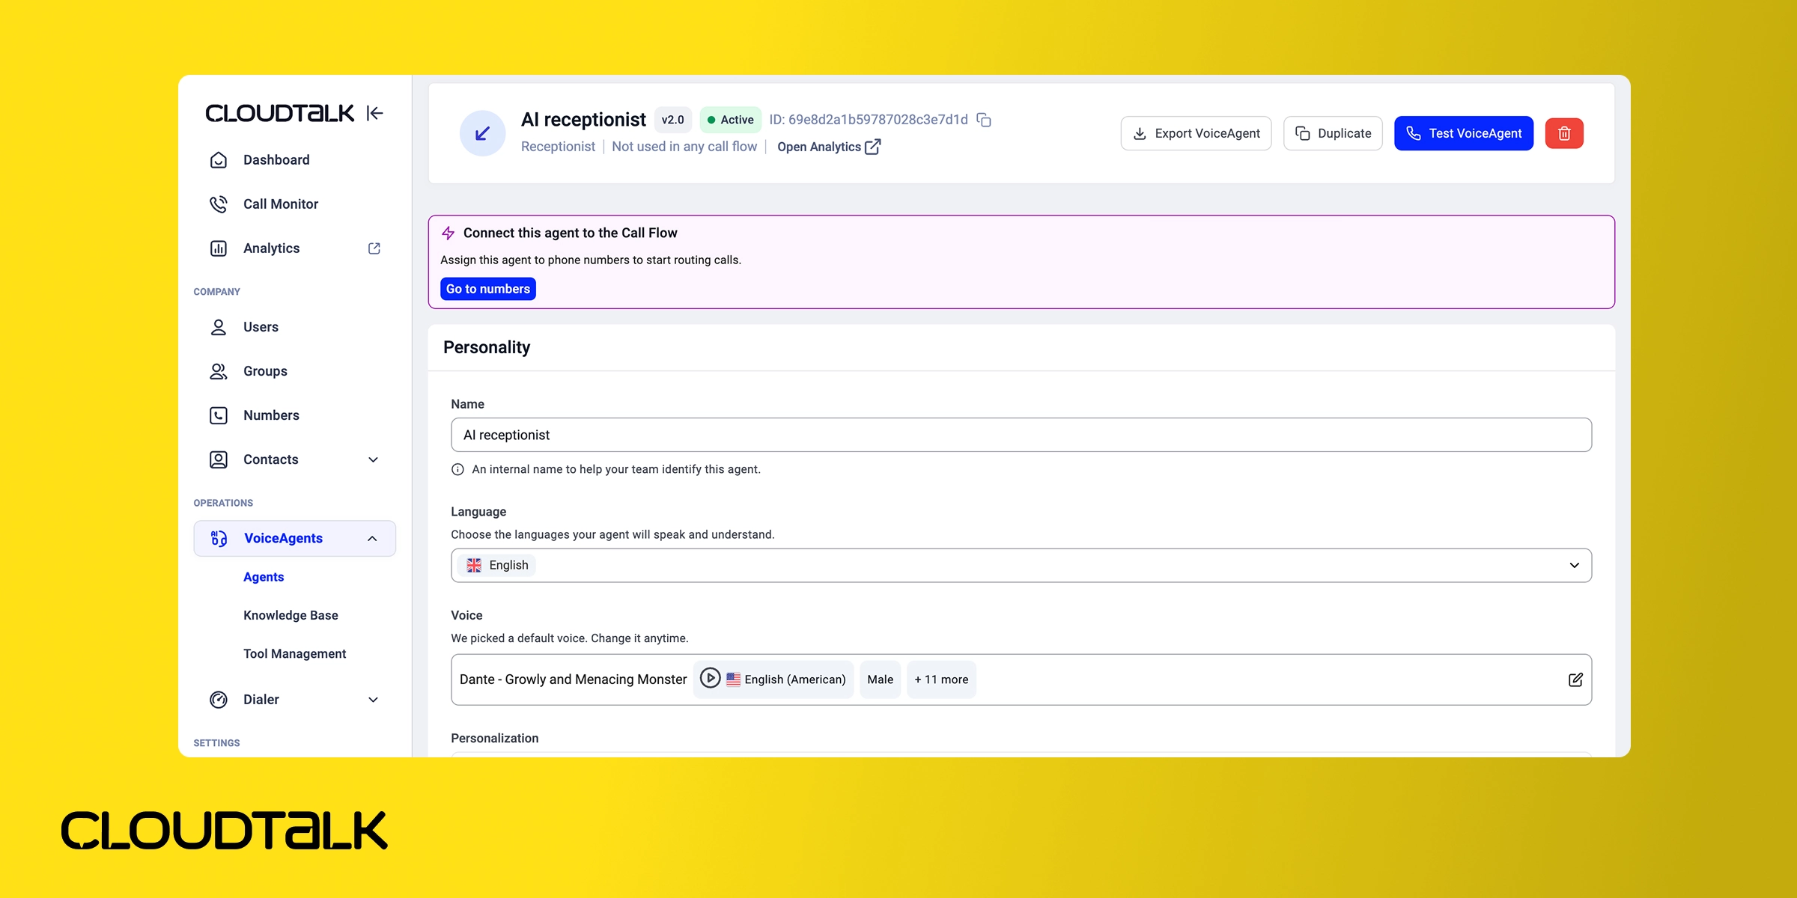Viewport: 1797px width, 898px height.
Task: Click the Contacts card icon
Action: 219,459
